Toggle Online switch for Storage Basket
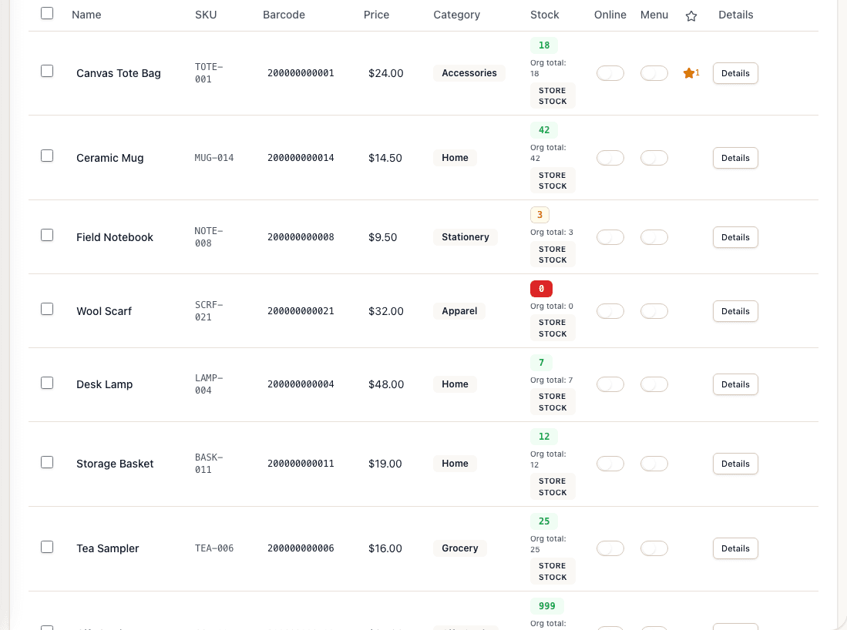 (x=610, y=464)
